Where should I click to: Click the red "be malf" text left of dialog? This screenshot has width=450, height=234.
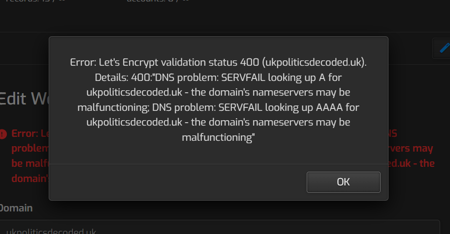point(30,163)
